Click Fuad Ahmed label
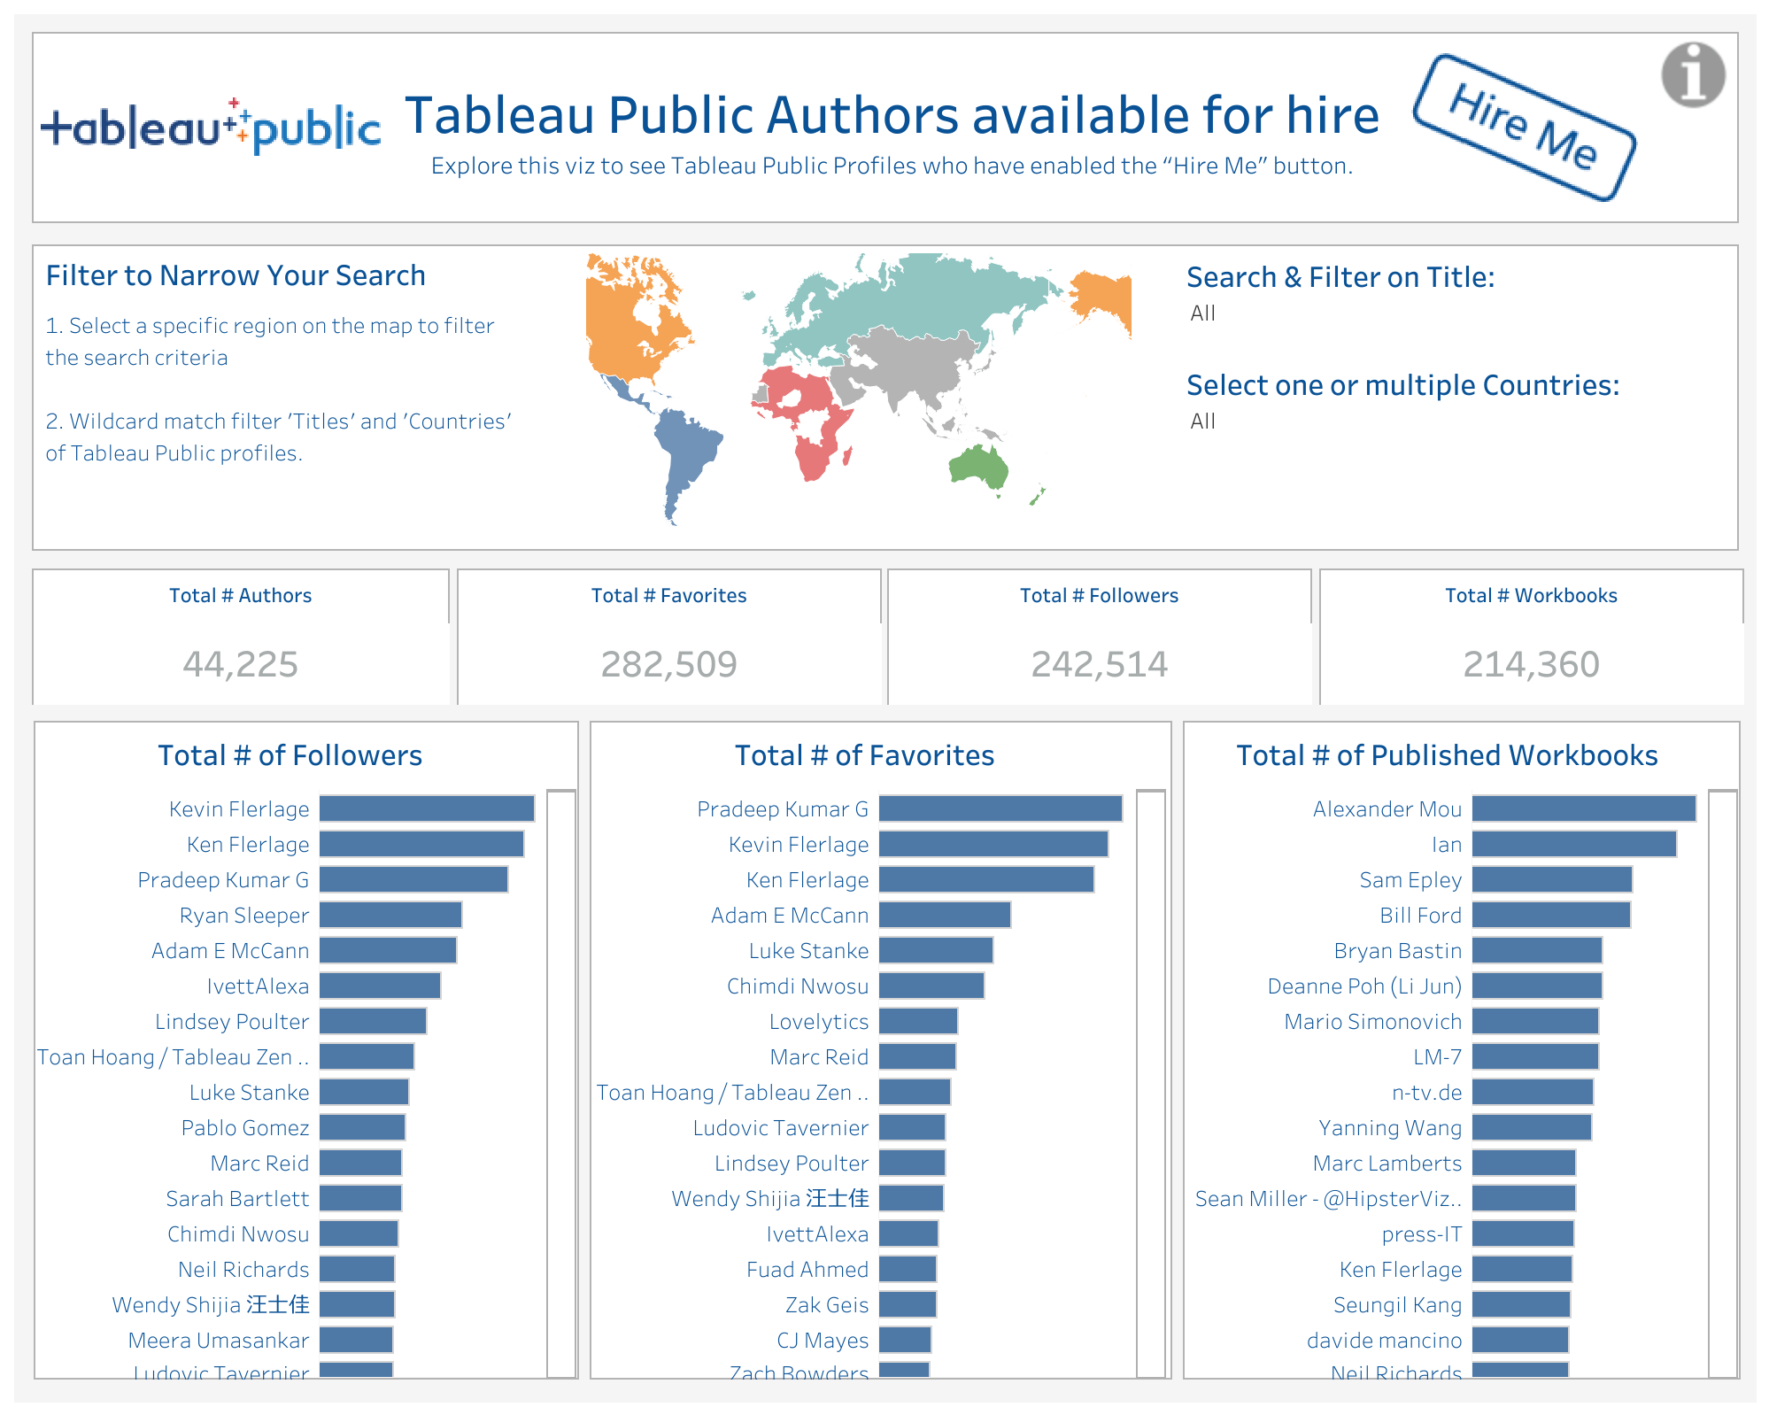 pyautogui.click(x=807, y=1270)
